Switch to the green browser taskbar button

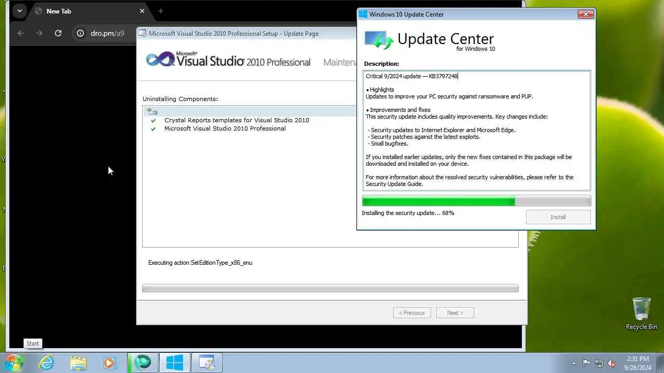pyautogui.click(x=142, y=363)
